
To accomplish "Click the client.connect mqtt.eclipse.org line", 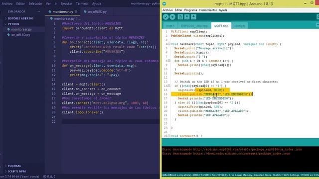I will click(x=105, y=103).
